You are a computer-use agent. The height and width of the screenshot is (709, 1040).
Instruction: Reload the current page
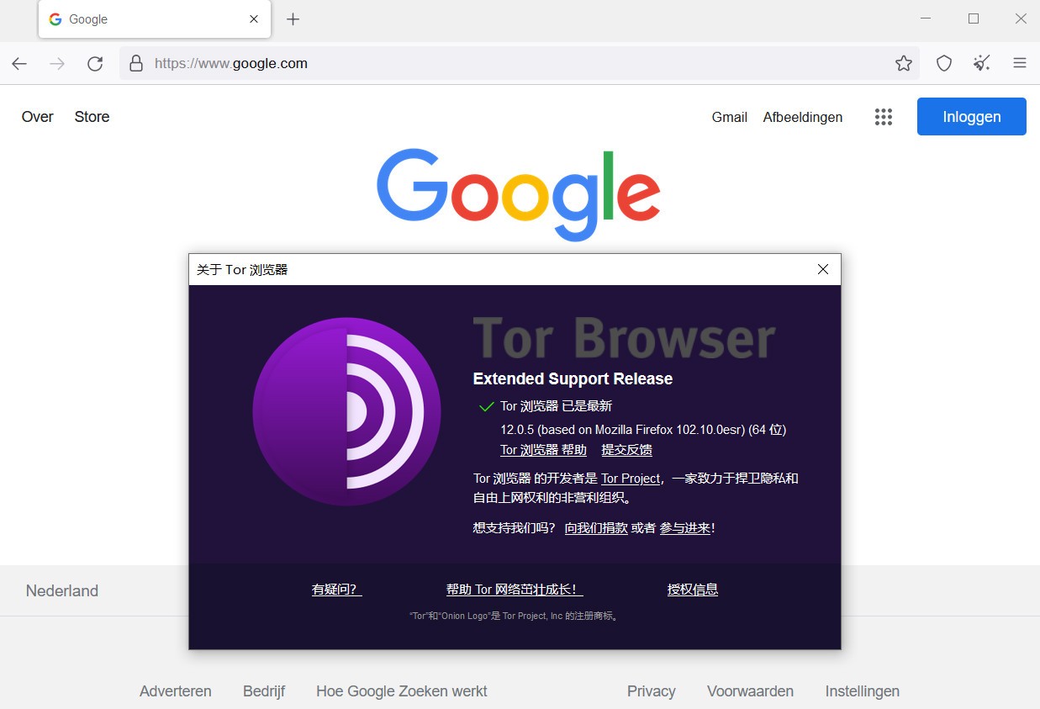(x=95, y=64)
